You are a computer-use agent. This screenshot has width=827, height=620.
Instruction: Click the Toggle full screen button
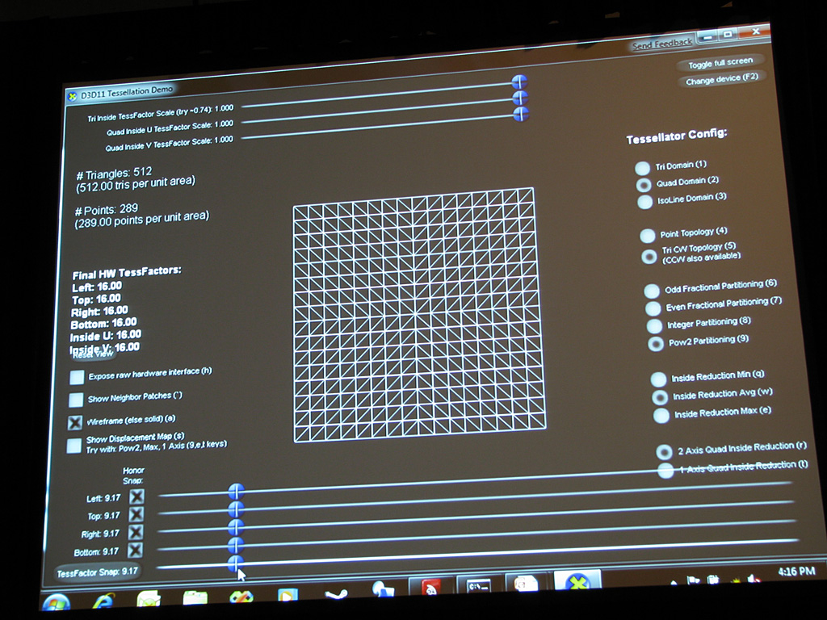720,63
